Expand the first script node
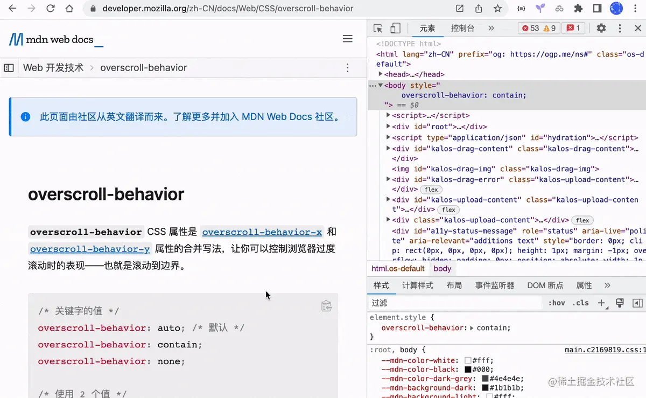 (389, 115)
